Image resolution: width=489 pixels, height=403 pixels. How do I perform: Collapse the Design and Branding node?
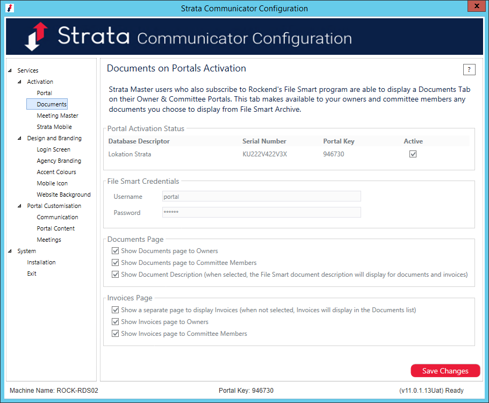20,138
